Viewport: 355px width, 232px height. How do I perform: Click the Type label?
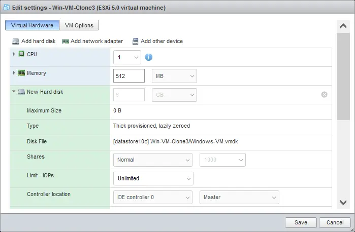[33, 126]
